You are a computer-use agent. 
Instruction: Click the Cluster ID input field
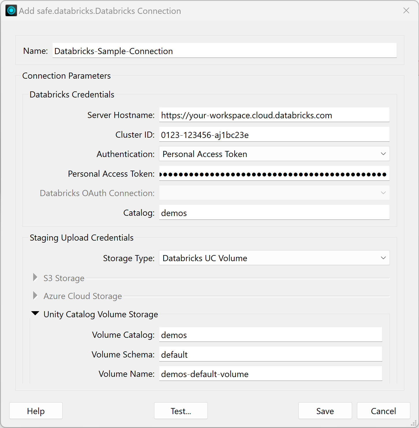click(x=274, y=134)
